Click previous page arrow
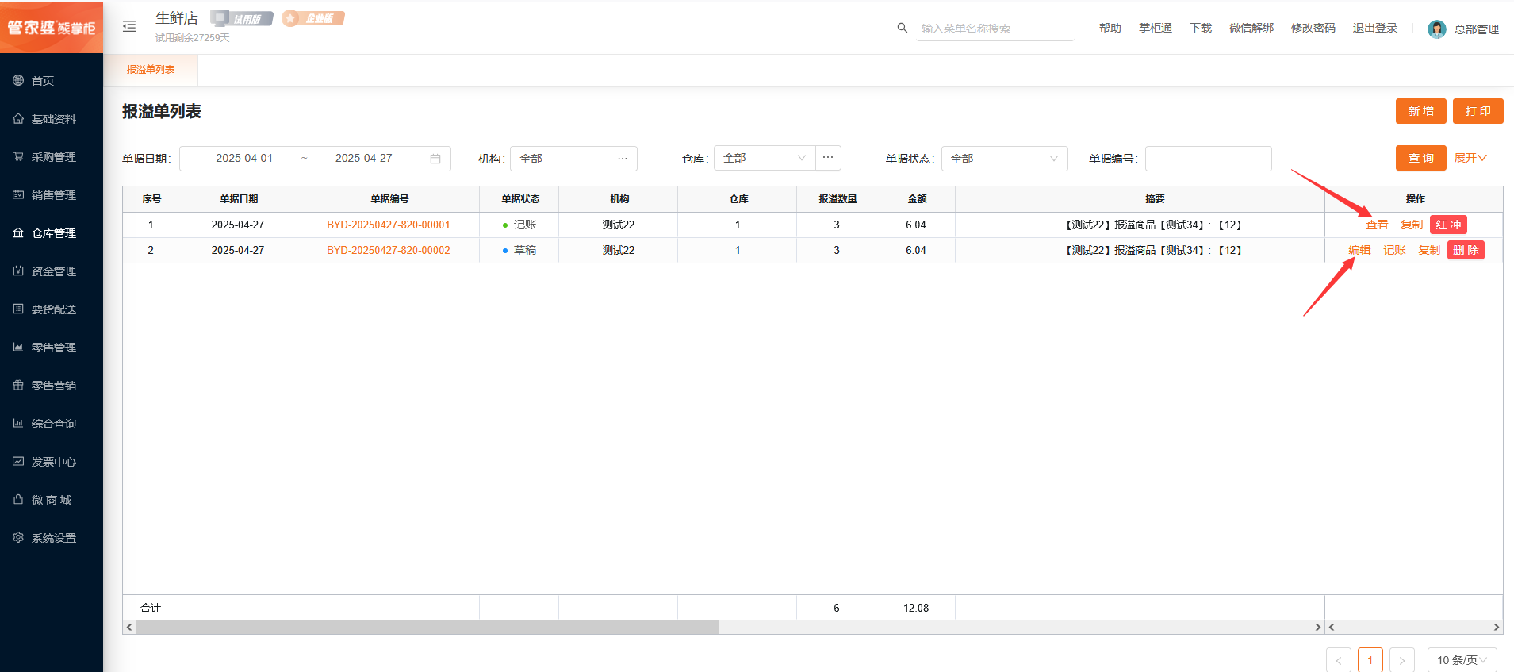 click(1338, 660)
